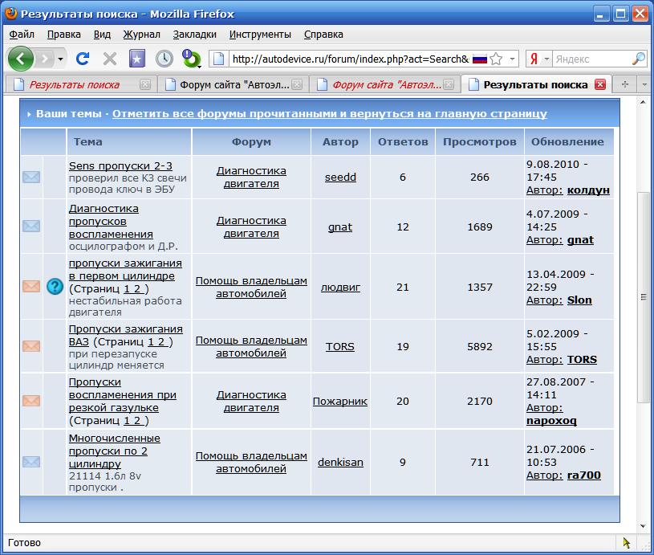
Task: Click the green sync toolbar icon
Action: 192,59
